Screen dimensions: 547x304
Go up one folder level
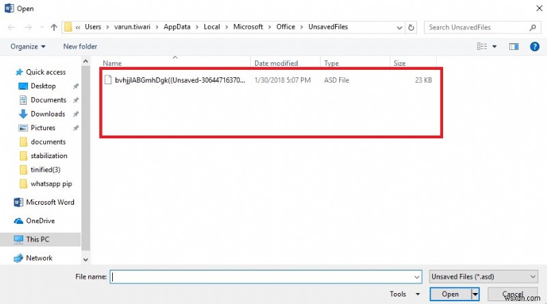54,27
